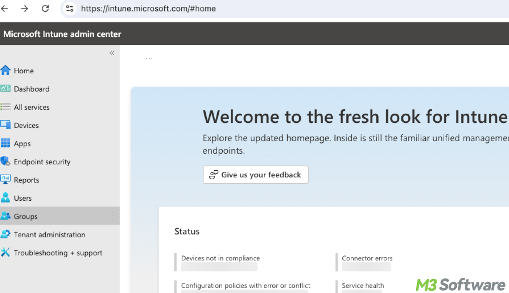This screenshot has width=509, height=293.
Task: Click the Users person icon
Action: point(6,198)
